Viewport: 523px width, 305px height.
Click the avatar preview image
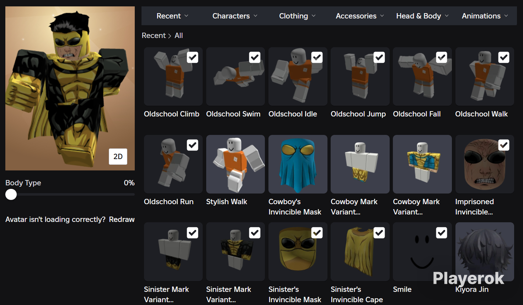click(70, 88)
